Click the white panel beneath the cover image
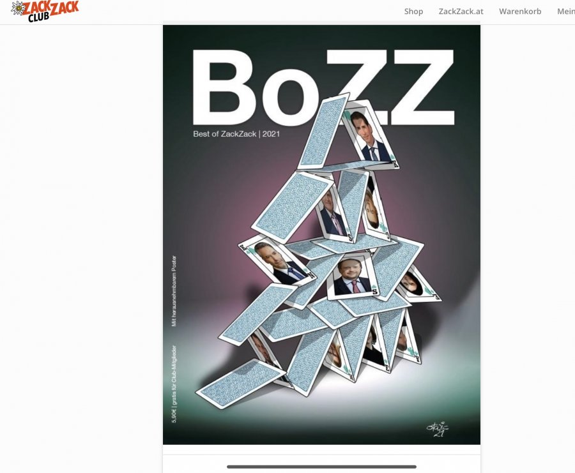 (x=321, y=460)
